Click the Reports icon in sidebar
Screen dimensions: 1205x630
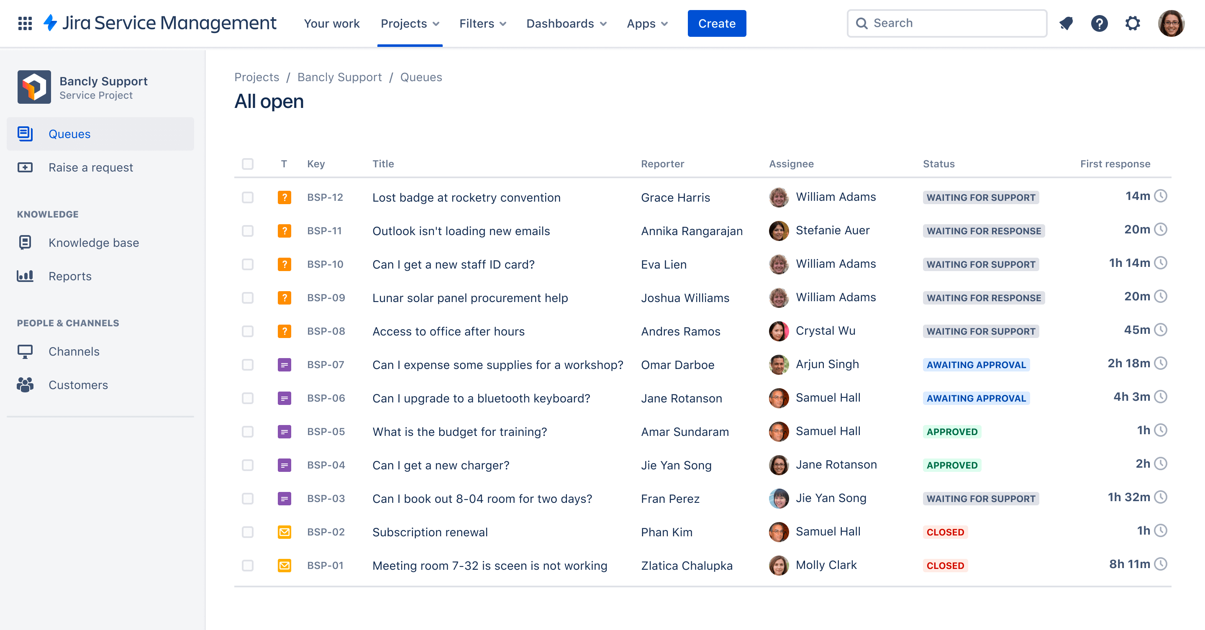click(25, 276)
